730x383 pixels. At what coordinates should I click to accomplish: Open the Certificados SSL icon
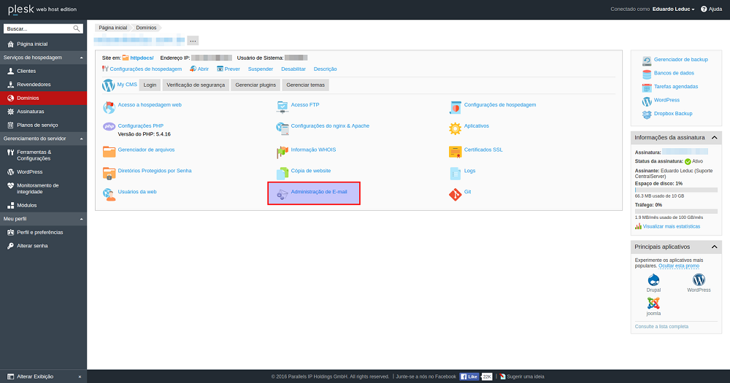pos(455,152)
